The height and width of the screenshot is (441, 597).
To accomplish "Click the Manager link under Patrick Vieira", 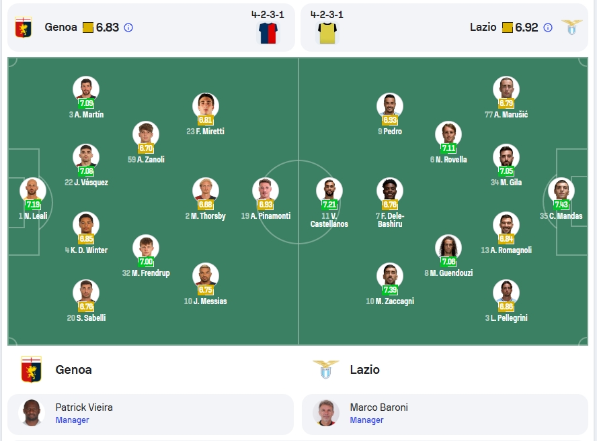I will 73,420.
